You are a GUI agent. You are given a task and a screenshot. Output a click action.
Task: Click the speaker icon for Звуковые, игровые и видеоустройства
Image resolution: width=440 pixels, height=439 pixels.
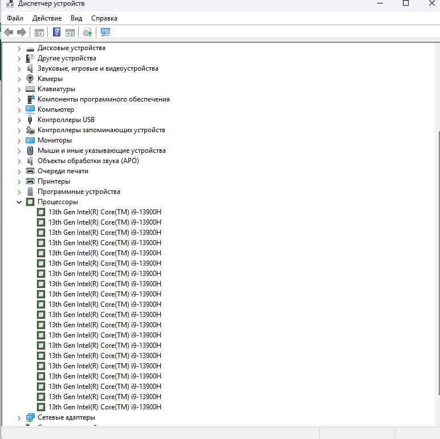point(30,68)
